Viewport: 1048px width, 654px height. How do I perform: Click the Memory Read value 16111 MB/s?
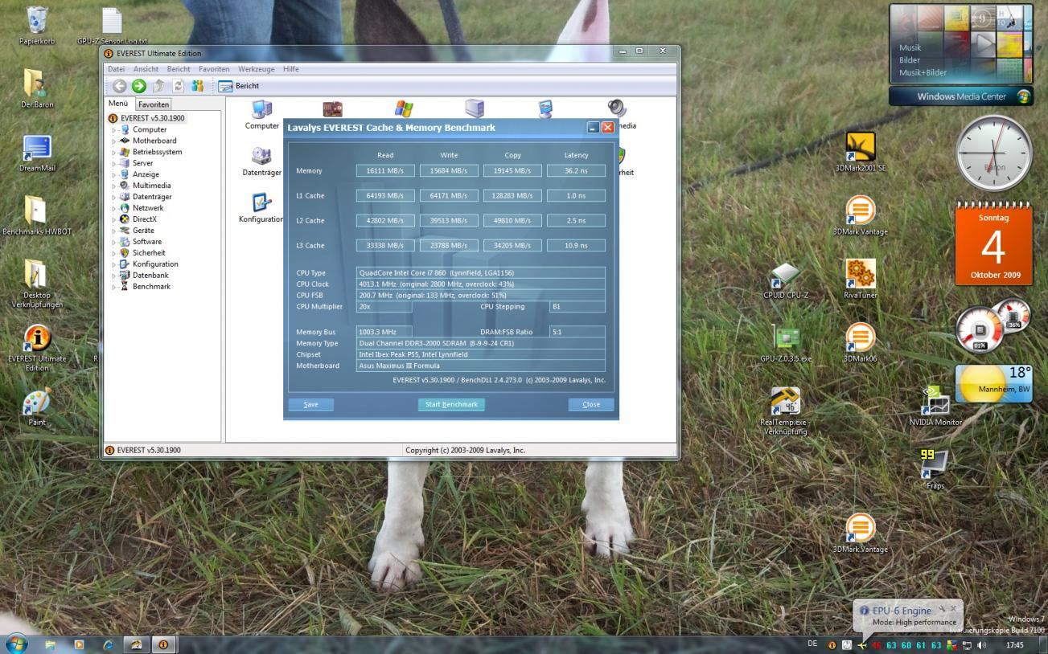point(386,171)
